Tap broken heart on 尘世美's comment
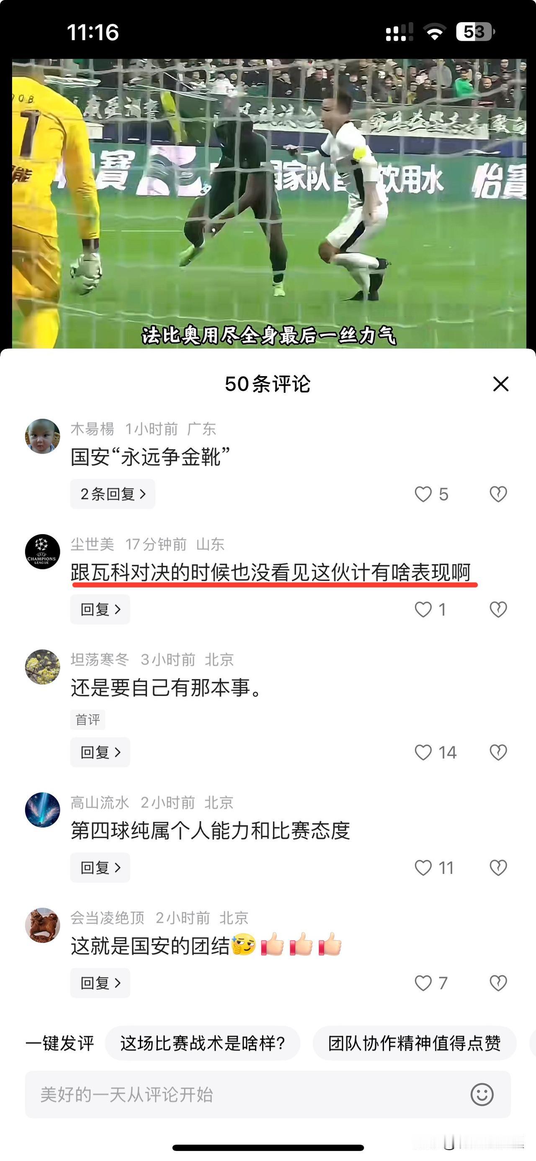Image resolution: width=536 pixels, height=1161 pixels. [x=498, y=609]
